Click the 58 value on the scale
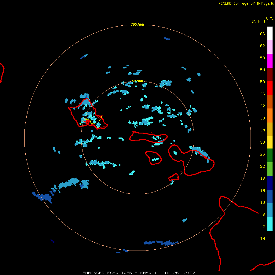 click(262, 58)
